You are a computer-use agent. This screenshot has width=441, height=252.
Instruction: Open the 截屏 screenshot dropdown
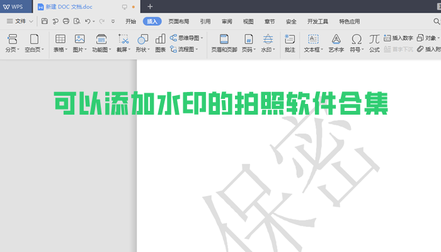124,49
